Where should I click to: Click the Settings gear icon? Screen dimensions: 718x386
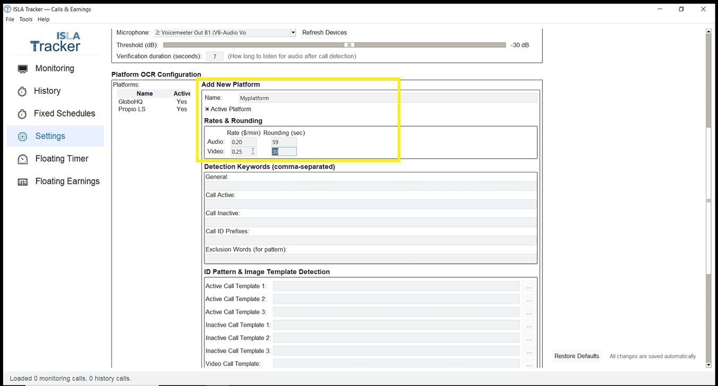pos(22,136)
